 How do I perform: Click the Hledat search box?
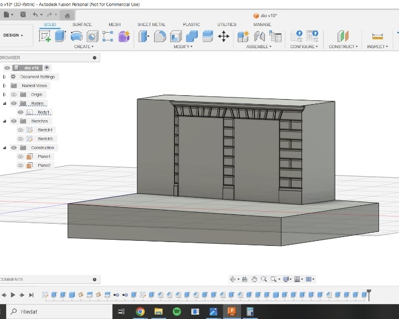click(59, 312)
